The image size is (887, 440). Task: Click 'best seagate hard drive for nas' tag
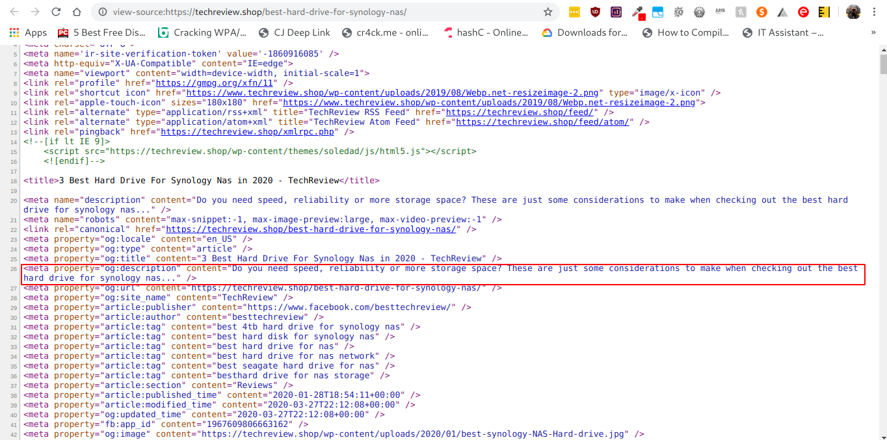click(x=209, y=365)
